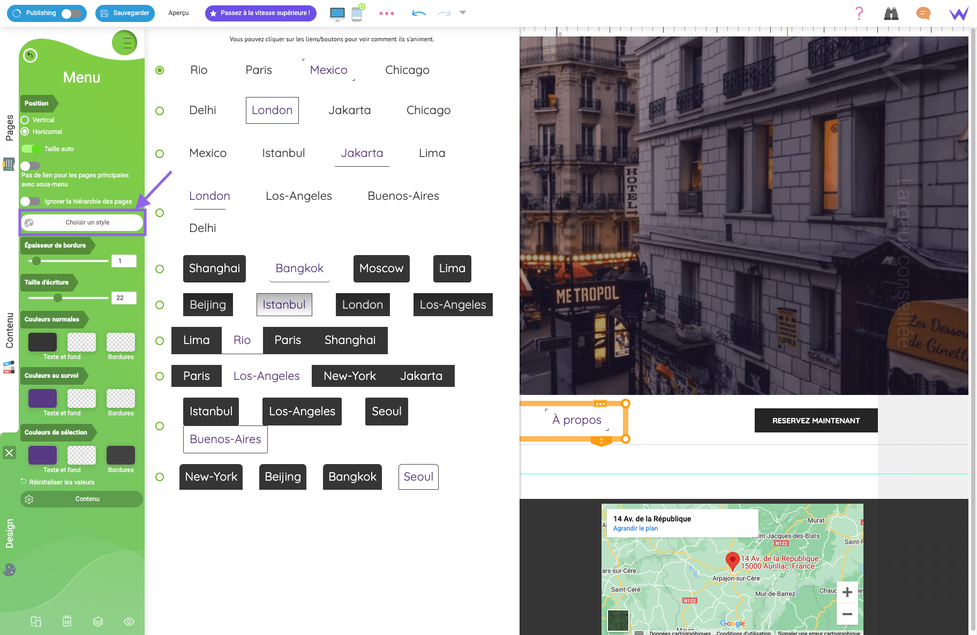Click the 'Choisir un style' button

coord(82,222)
